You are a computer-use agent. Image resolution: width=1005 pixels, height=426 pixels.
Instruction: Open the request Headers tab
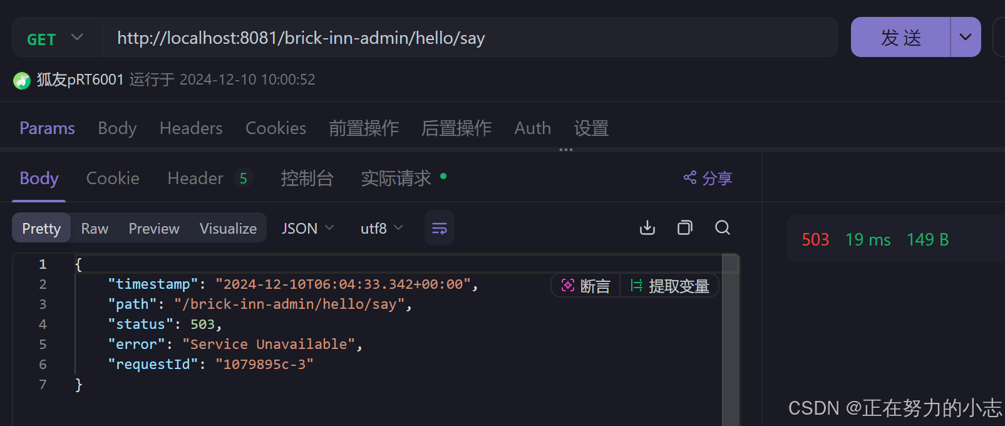[x=191, y=128]
